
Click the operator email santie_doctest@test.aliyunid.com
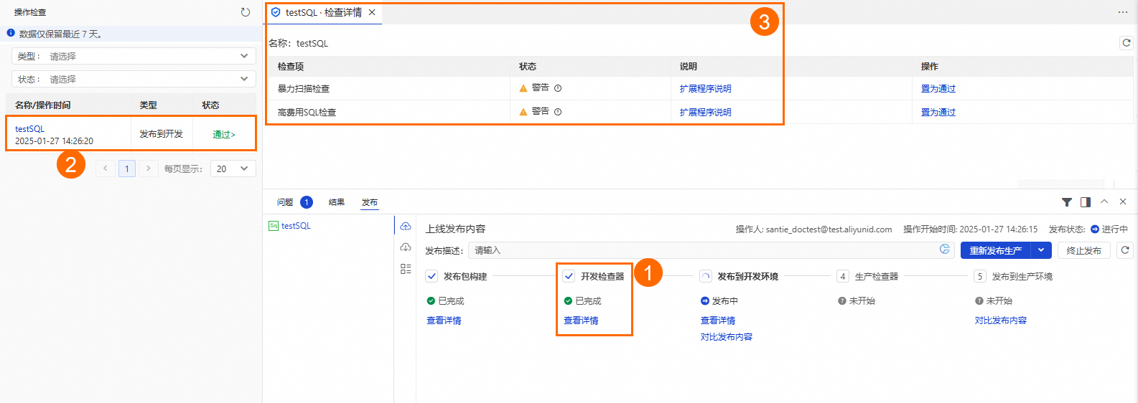[829, 229]
